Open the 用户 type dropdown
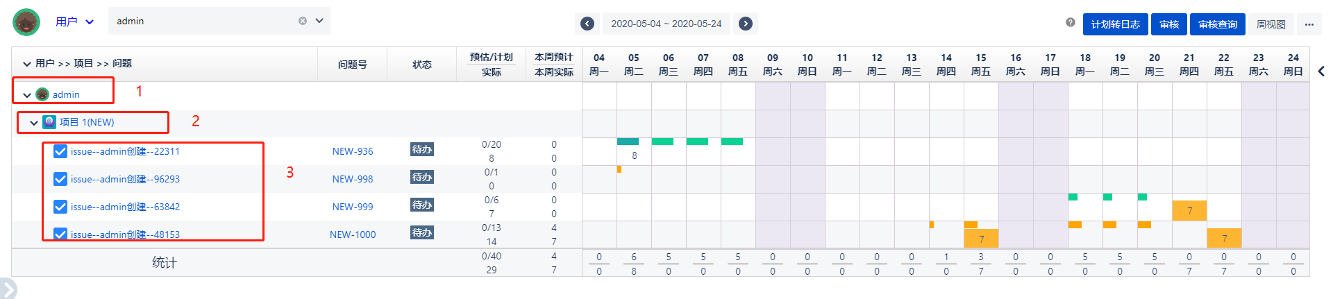This screenshot has width=1333, height=299. [74, 22]
